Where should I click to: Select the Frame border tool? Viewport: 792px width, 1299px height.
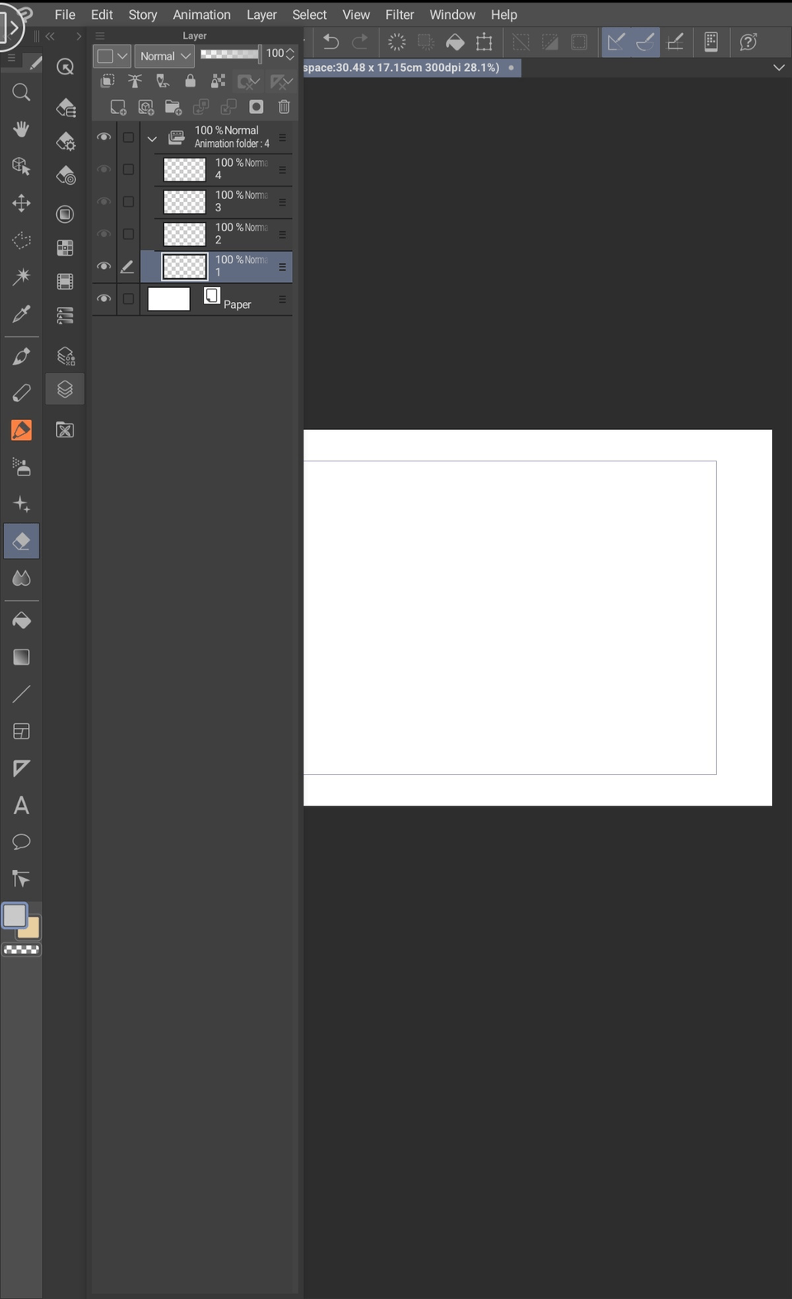(21, 731)
